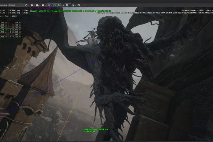The width and height of the screenshot is (213, 142).
Task: Expand arrow beside the record target icon
Action: (x=76, y=5)
